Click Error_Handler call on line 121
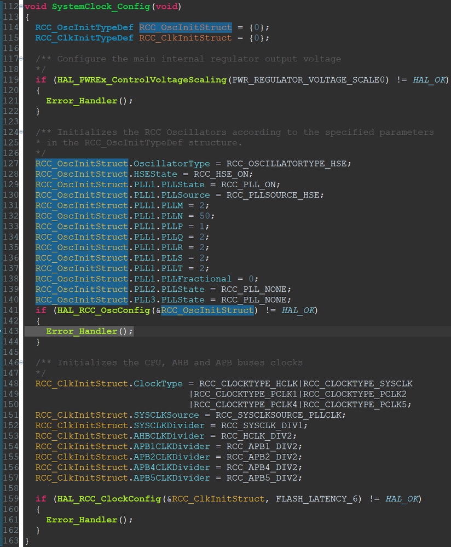 click(82, 101)
